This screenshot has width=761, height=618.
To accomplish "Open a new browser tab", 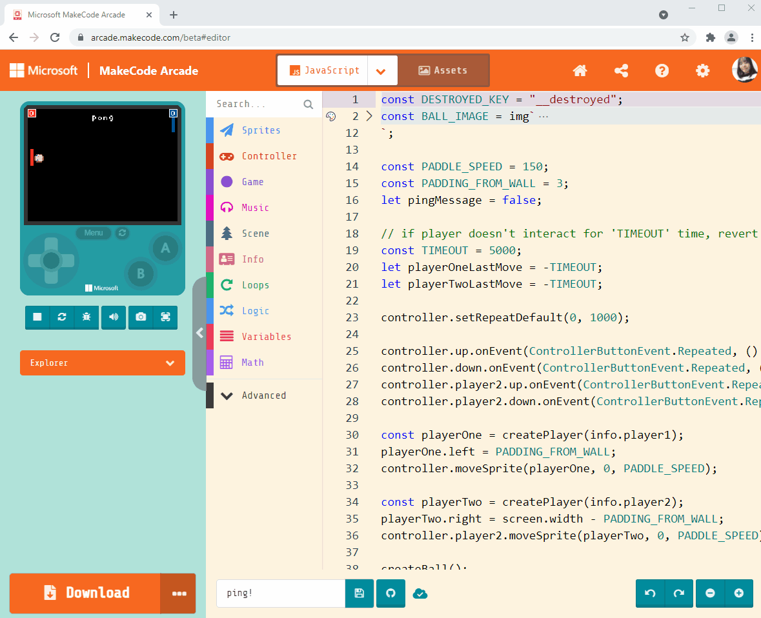I will point(173,15).
